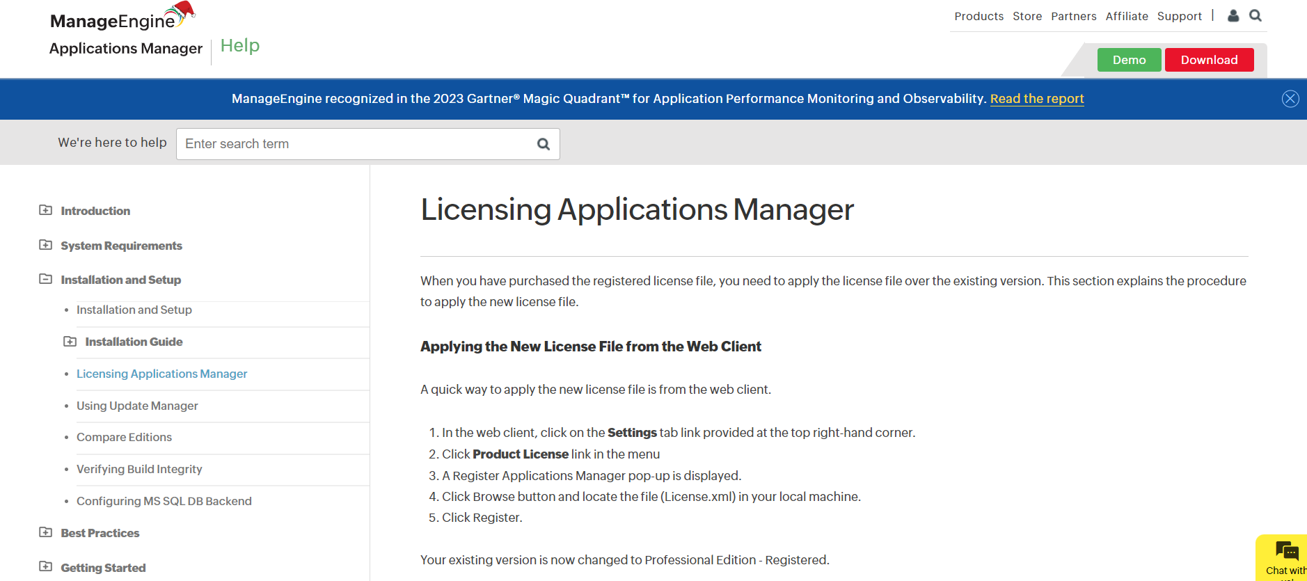Open the Compare Editions page
The image size is (1307, 581).
(124, 438)
